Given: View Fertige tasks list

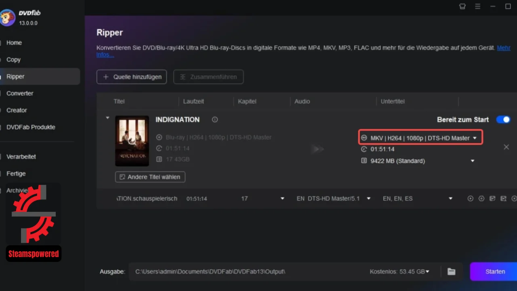Looking at the screenshot, I should pyautogui.click(x=16, y=174).
